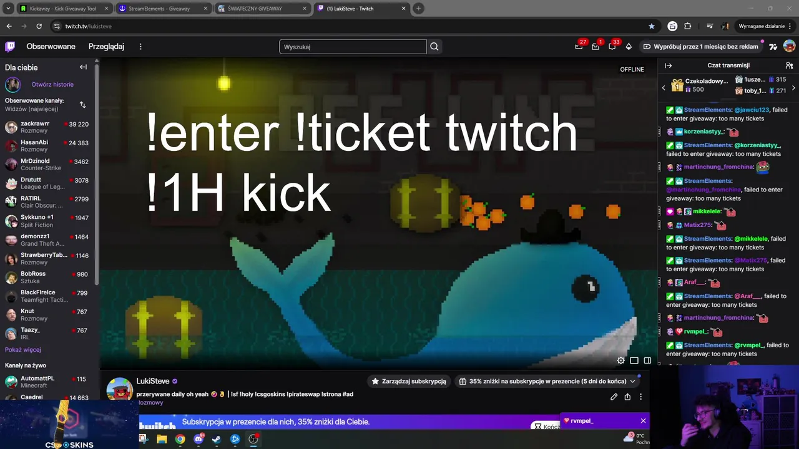
Task: Open Discord from the taskbar
Action: (199, 439)
